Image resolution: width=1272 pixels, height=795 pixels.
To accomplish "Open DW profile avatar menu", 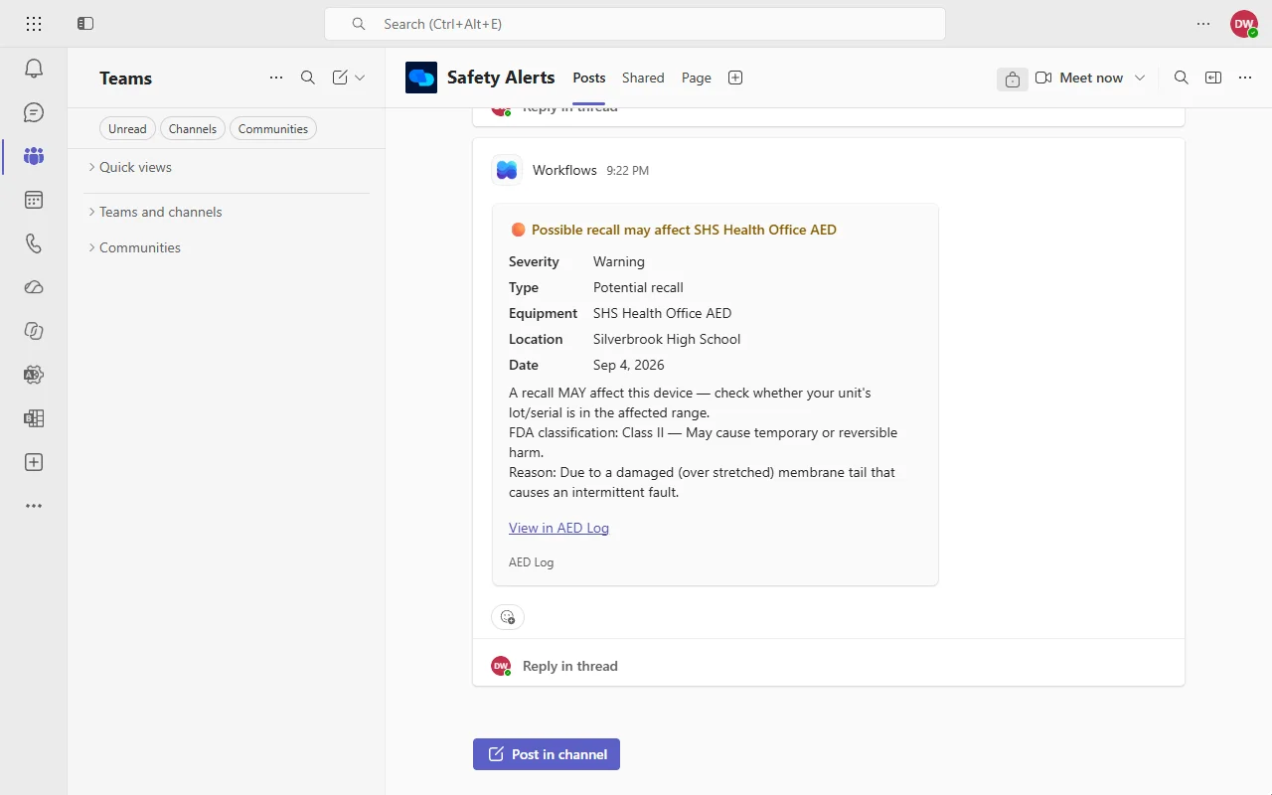I will [x=1244, y=24].
